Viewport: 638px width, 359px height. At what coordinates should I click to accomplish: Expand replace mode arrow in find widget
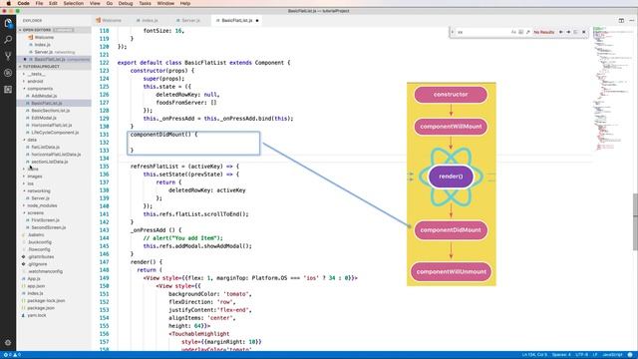(453, 32)
